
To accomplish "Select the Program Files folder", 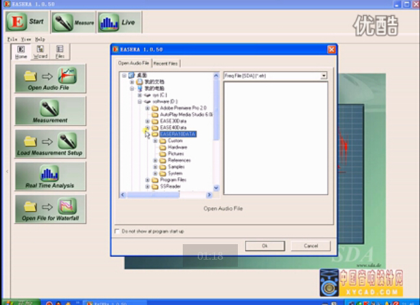I will click(173, 180).
